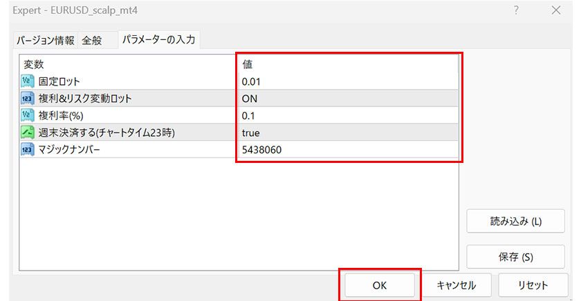The width and height of the screenshot is (581, 301).
Task: Open the バージョン情報 tab
Action: pyautogui.click(x=45, y=40)
